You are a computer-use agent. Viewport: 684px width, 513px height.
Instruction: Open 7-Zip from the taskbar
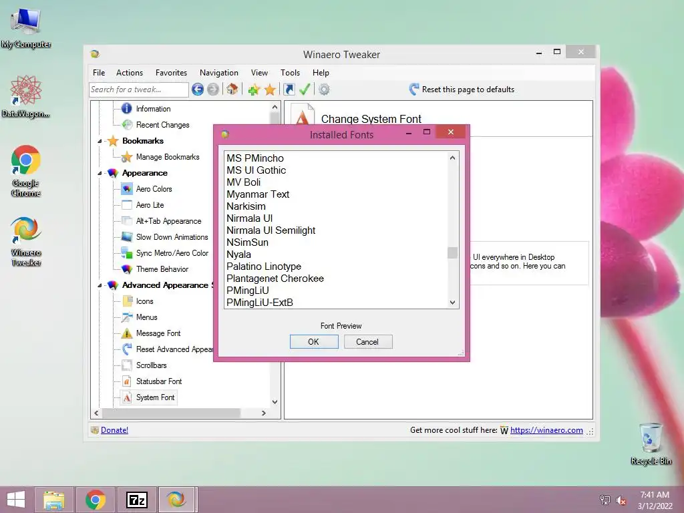click(x=136, y=500)
